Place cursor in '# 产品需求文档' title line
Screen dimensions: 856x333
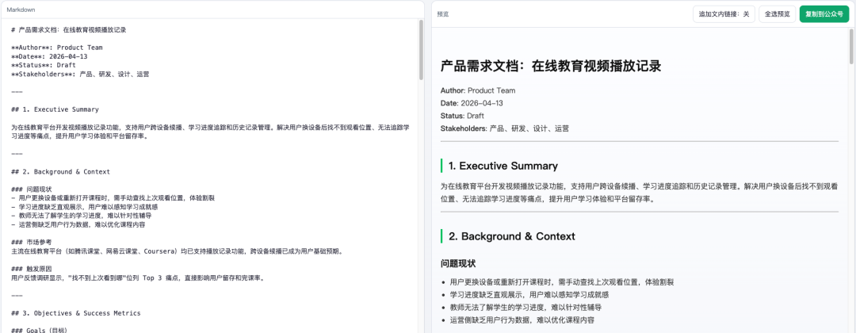[69, 30]
